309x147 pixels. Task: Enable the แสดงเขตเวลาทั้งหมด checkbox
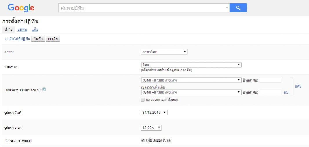pos(143,100)
